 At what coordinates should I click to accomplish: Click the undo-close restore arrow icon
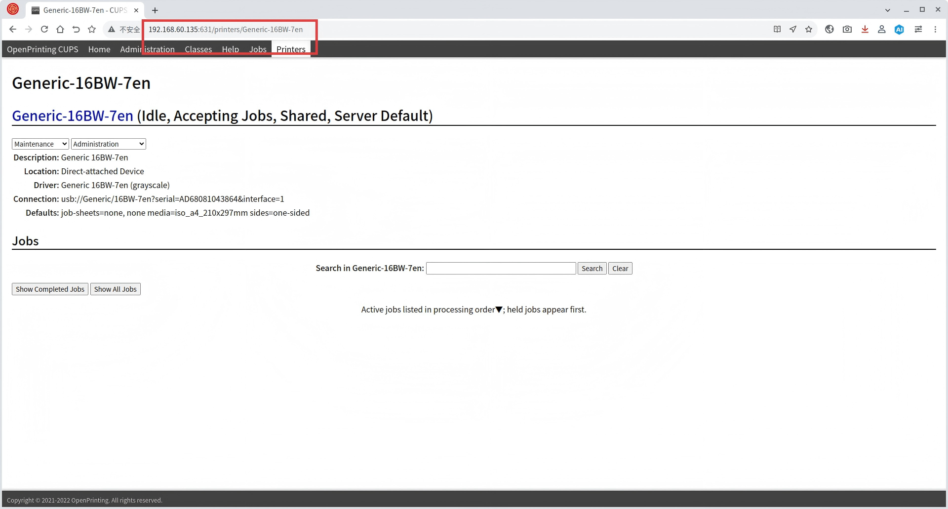[x=76, y=29]
